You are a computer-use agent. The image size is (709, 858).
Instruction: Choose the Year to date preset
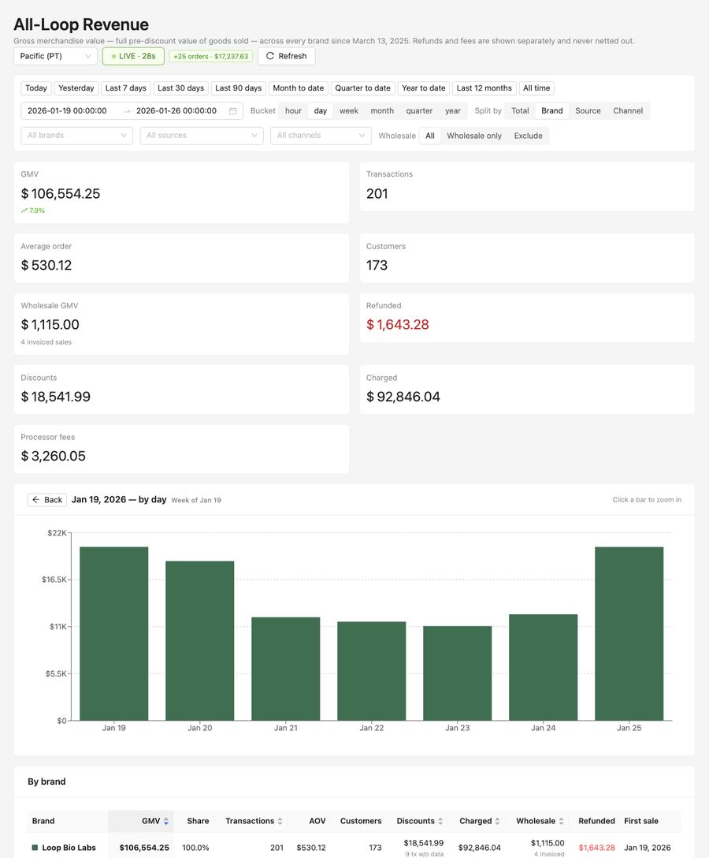(424, 88)
